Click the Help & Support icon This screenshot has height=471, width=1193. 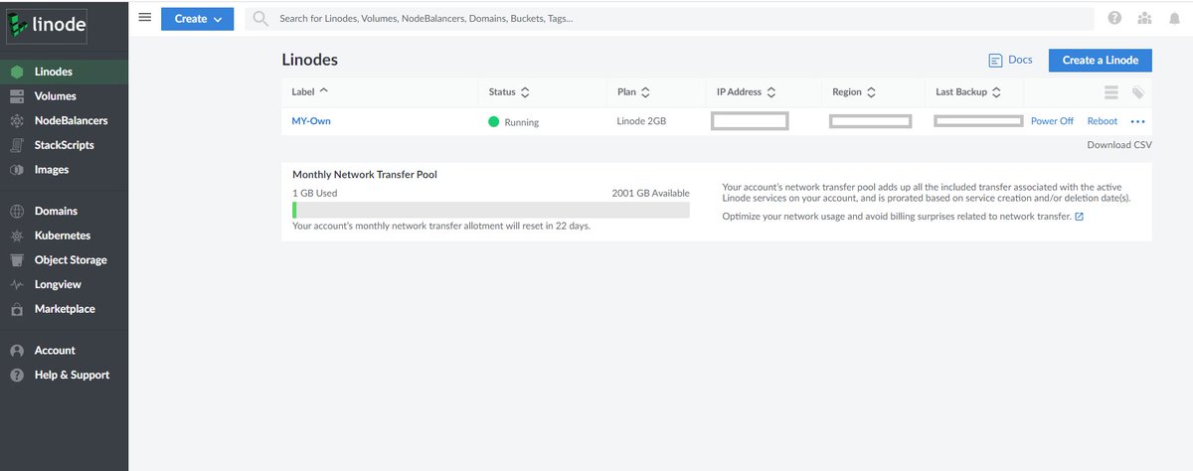click(17, 375)
